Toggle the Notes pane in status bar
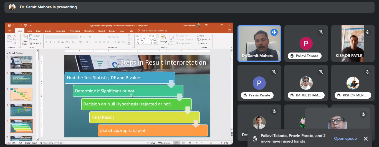This screenshot has height=147, width=379. point(151,143)
